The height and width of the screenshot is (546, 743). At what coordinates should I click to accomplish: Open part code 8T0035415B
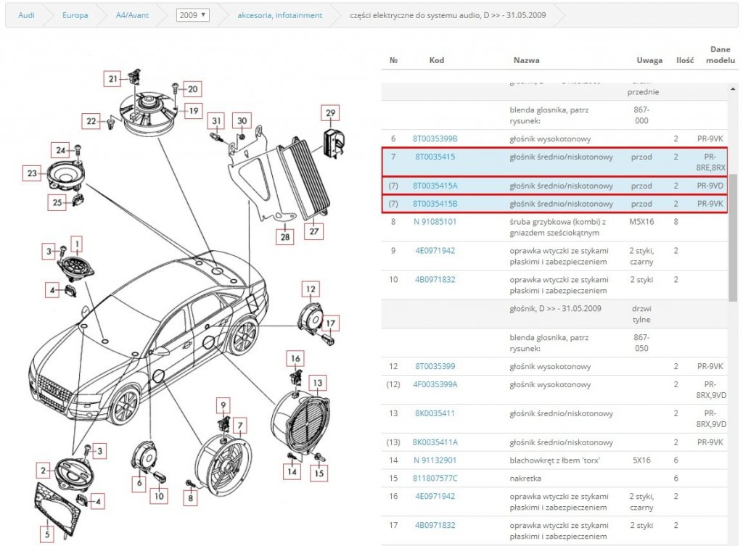(x=435, y=204)
